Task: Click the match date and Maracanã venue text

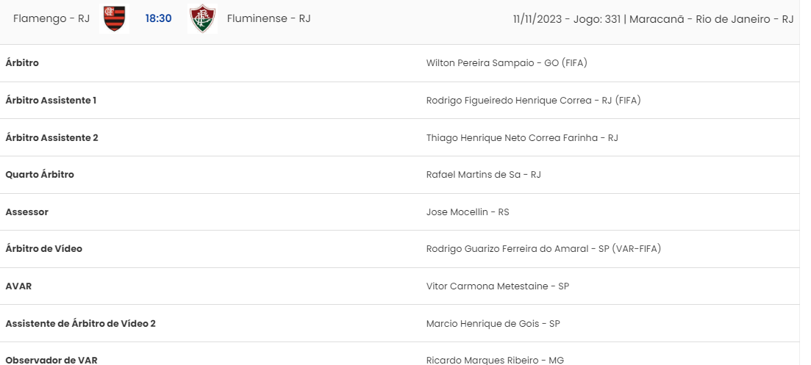Action: [x=653, y=20]
